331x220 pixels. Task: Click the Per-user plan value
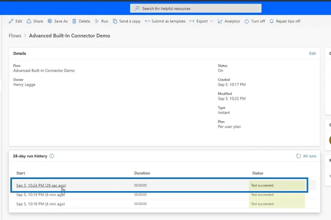[229, 127]
